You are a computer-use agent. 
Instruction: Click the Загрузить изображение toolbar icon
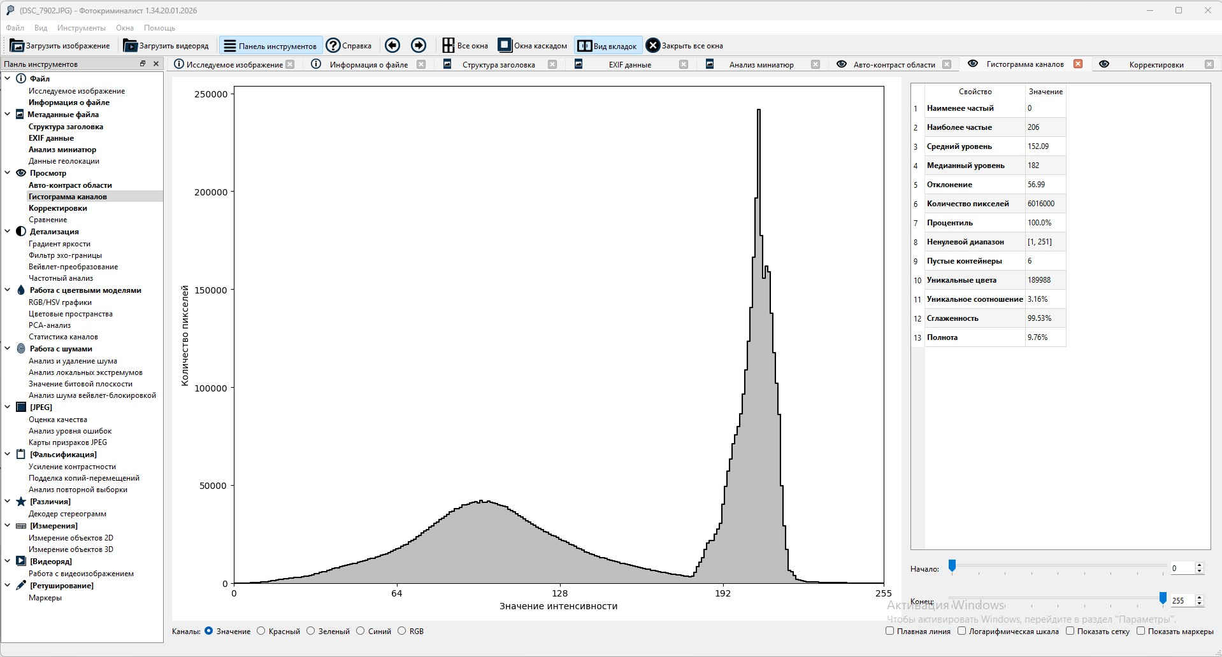[17, 46]
